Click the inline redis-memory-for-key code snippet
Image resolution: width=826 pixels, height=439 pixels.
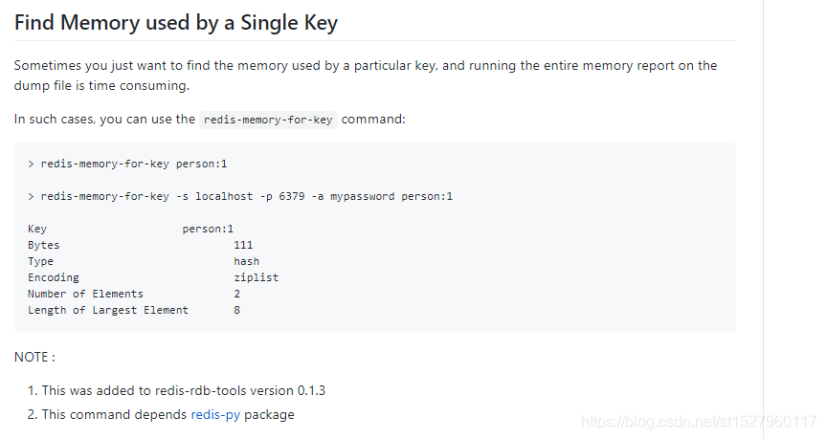coord(268,120)
